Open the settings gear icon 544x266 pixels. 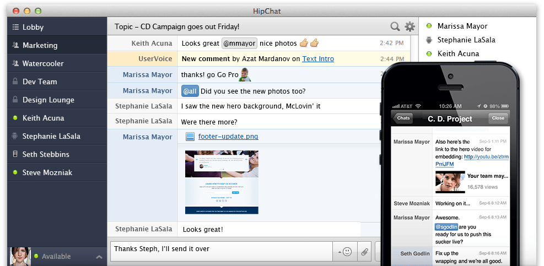click(410, 26)
